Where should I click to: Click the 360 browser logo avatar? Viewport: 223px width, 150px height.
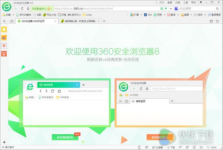tap(7, 7)
